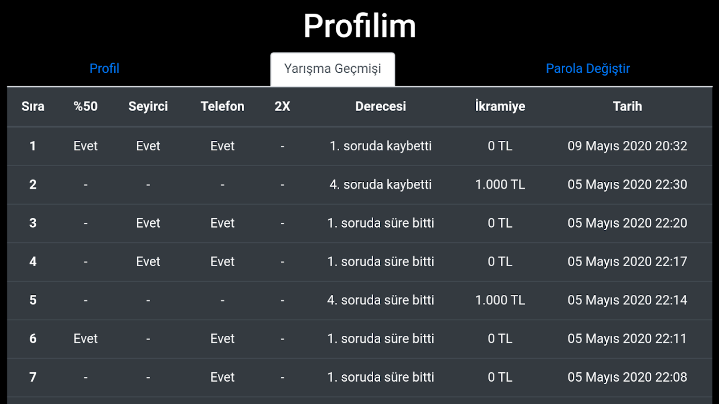
Task: Select the Yarışma Geçmişi tab
Action: [x=333, y=69]
